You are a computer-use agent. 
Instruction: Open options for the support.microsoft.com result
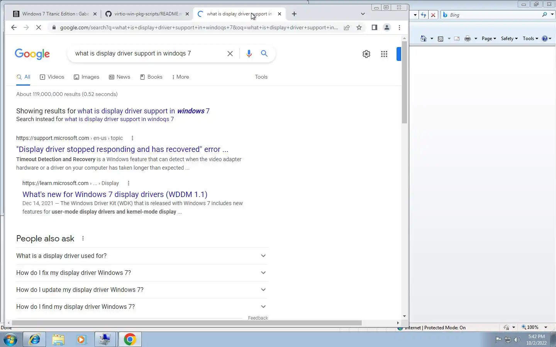tap(132, 138)
